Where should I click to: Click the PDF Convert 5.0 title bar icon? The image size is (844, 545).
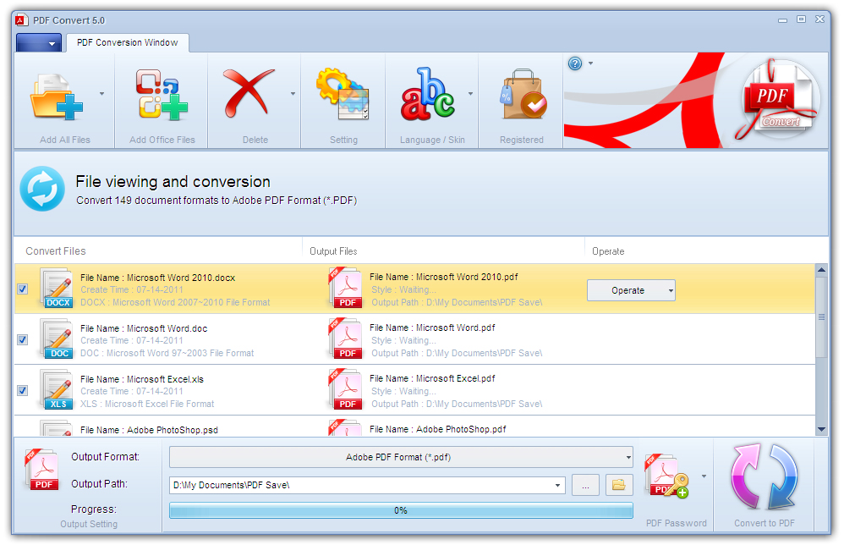click(21, 20)
